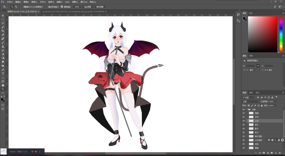Select the Move tool

(3, 16)
